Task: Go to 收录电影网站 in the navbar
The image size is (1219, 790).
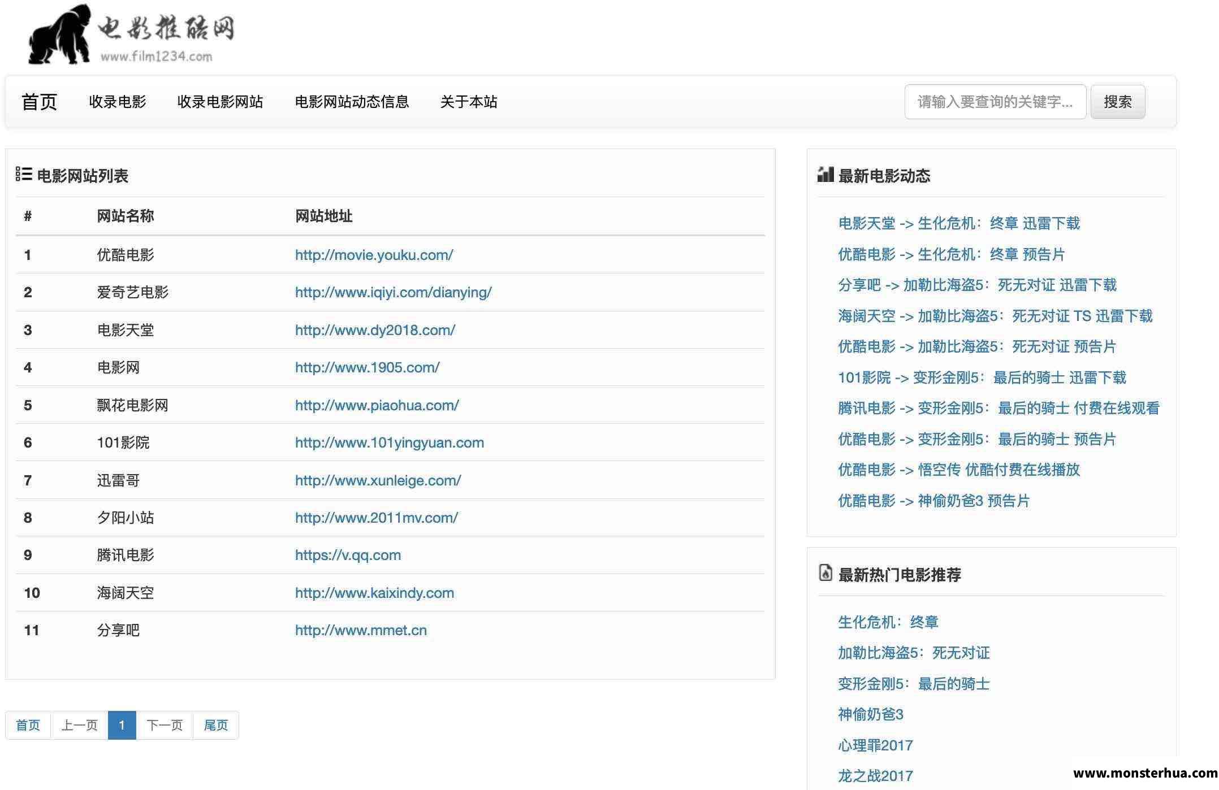Action: tap(220, 102)
